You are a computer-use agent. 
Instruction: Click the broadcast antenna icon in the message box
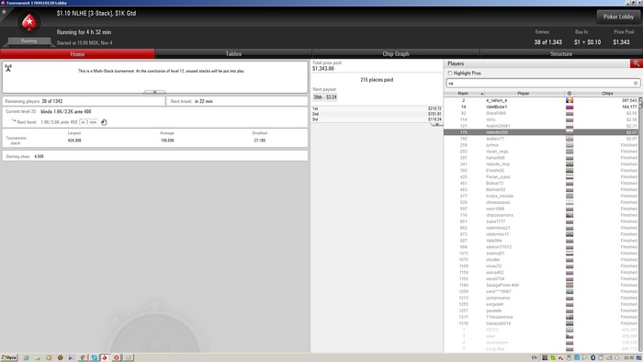point(8,68)
